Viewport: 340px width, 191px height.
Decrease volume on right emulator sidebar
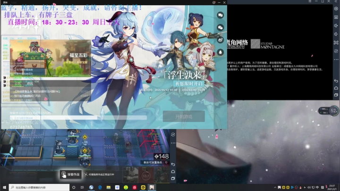[x=336, y=34]
